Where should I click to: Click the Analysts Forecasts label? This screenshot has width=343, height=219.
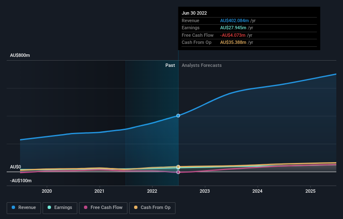pos(202,65)
